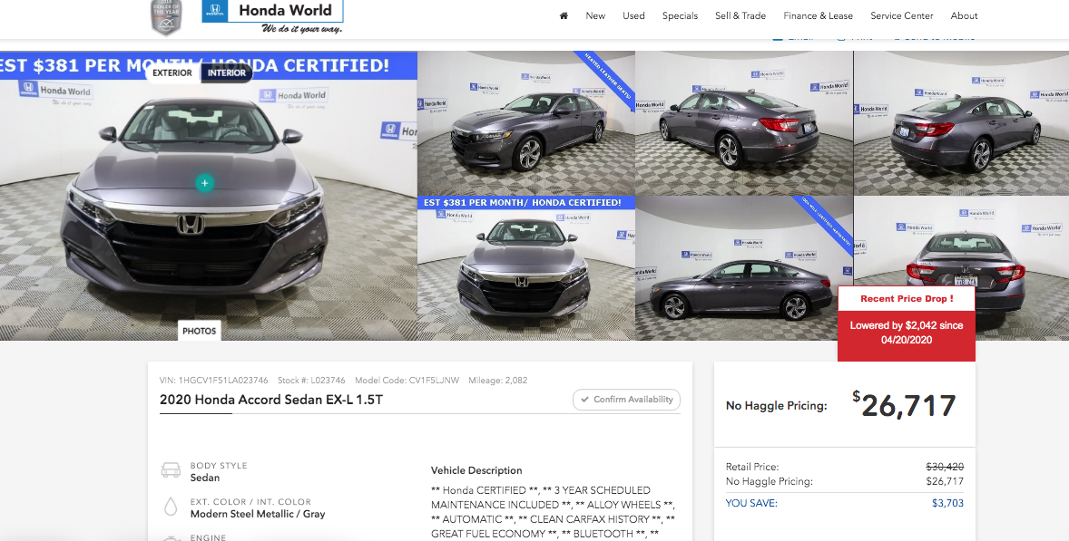Screen dimensions: 1069x541
Task: Open the Used vehicles menu
Action: tap(633, 15)
